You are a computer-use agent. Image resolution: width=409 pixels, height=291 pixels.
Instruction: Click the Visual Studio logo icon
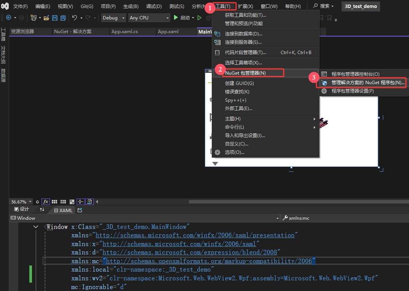click(5, 6)
